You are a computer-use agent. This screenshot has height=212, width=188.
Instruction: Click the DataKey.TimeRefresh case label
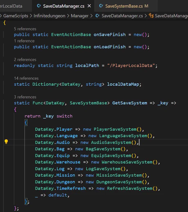(x=60, y=188)
